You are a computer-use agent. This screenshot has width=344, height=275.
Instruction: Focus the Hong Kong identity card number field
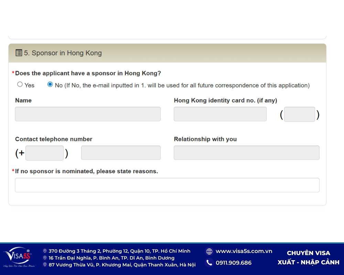pos(220,114)
